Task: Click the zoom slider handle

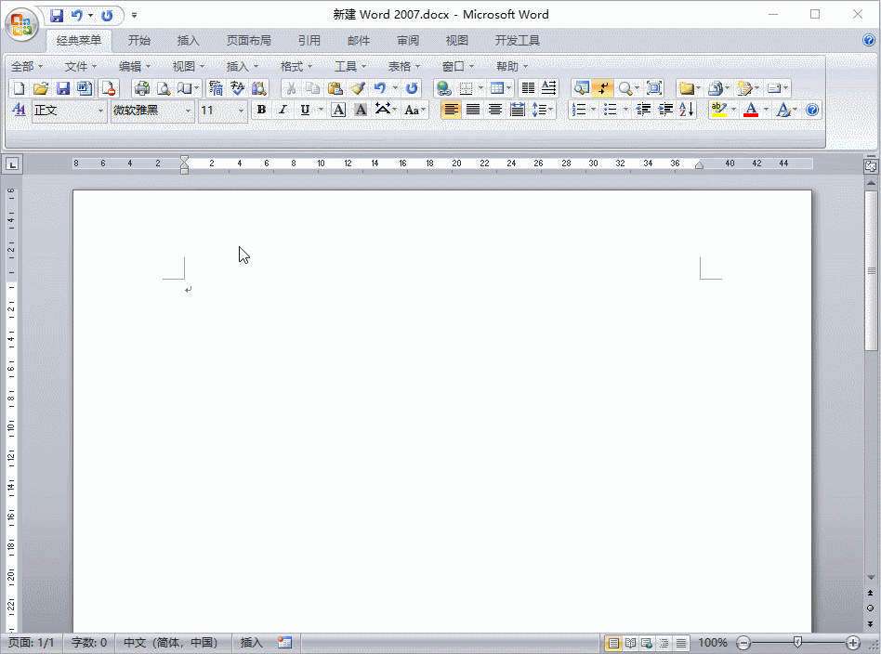Action: 797,643
